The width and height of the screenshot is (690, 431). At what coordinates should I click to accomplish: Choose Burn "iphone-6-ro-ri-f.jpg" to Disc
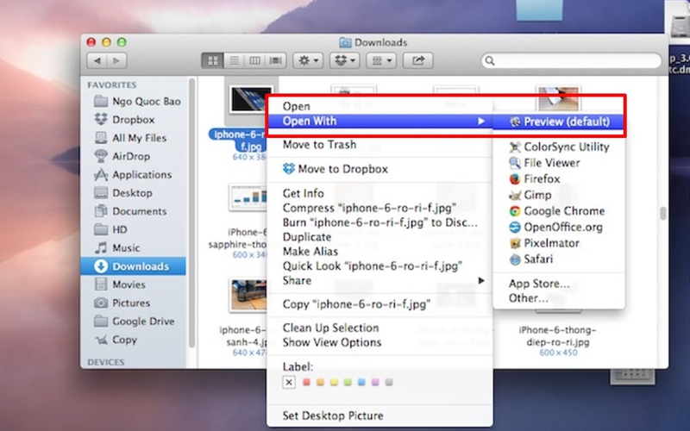point(379,222)
